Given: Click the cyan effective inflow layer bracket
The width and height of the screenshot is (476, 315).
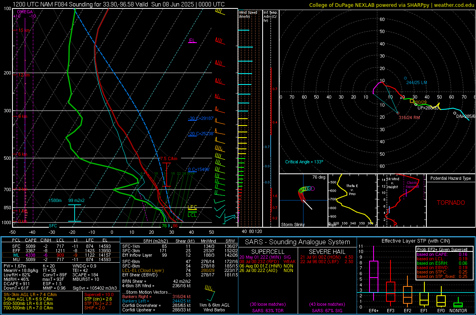Looking at the screenshot, I should (74, 213).
